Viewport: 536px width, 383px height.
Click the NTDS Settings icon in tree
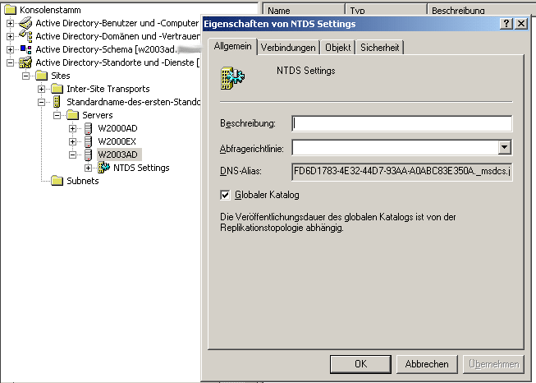coord(104,168)
